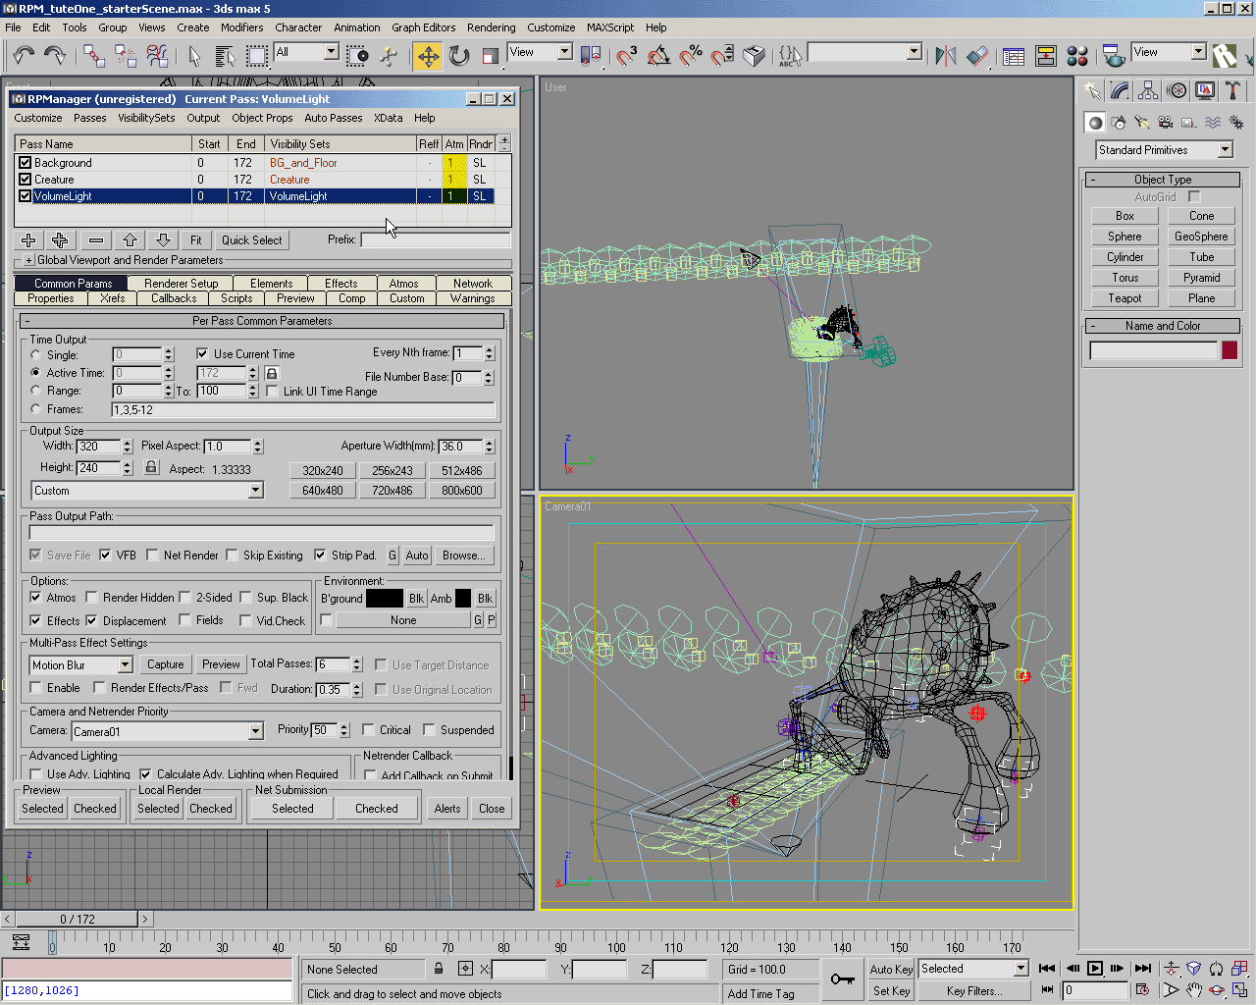Choose the Range time output radio
Screen dimensions: 1256x1005
[x=35, y=391]
